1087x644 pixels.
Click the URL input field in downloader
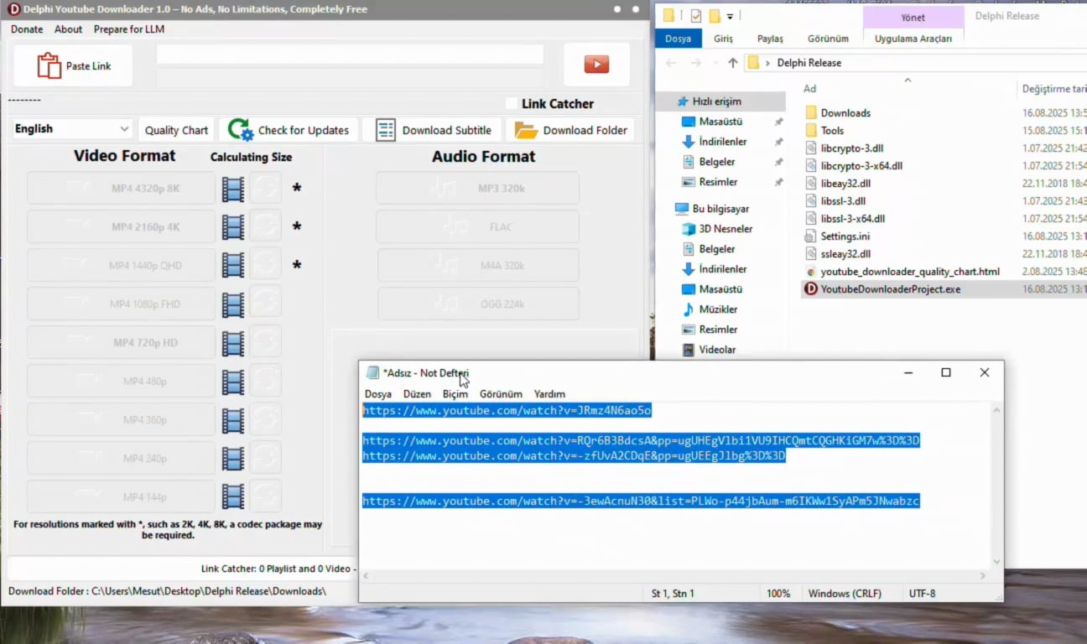tap(350, 55)
